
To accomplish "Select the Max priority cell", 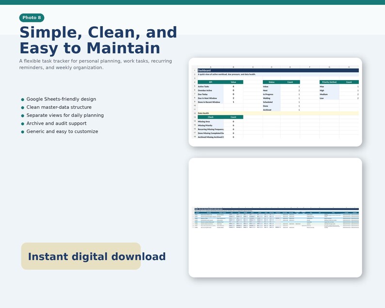I will (329, 86).
